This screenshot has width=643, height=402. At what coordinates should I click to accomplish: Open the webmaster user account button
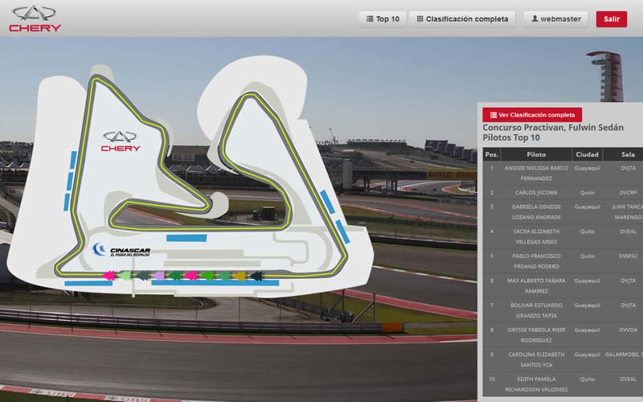click(556, 18)
